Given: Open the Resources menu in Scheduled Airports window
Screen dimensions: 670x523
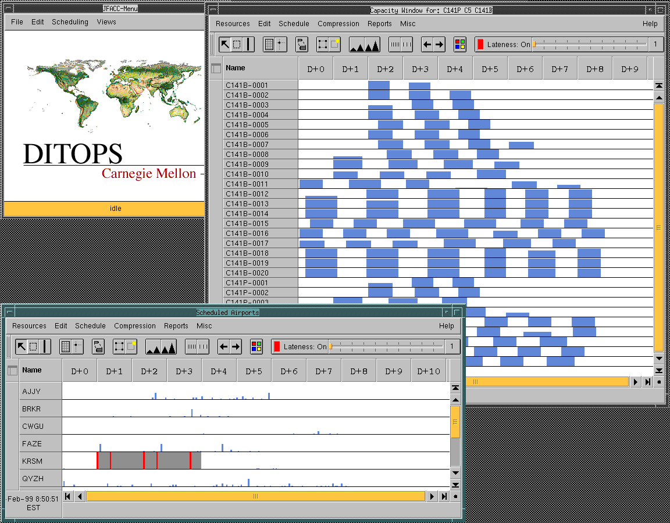Looking at the screenshot, I should 29,326.
